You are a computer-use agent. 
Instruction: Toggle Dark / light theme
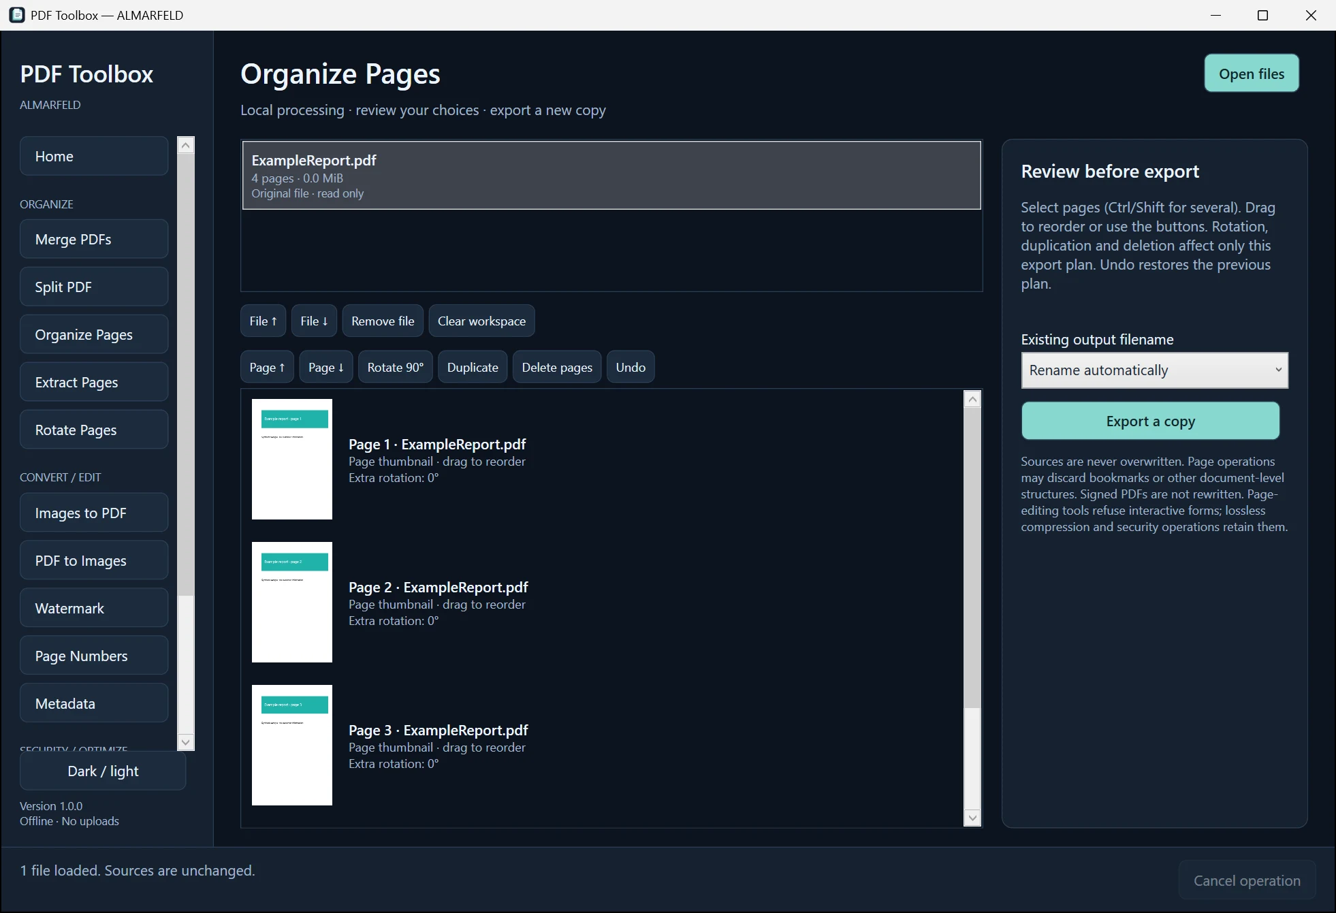click(103, 771)
